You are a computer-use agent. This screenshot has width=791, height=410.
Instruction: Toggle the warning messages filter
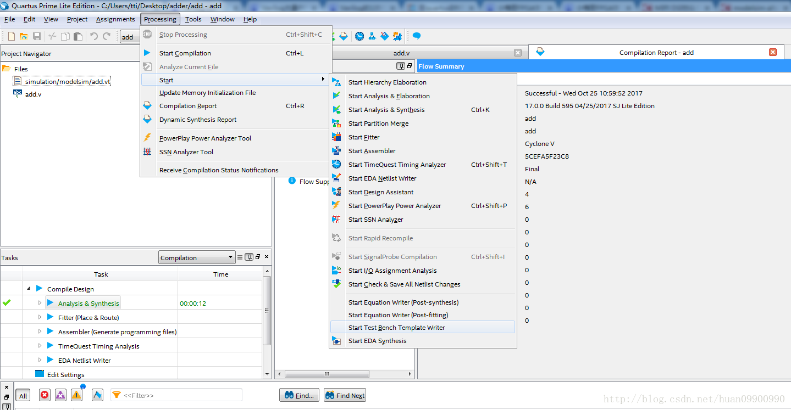[76, 395]
